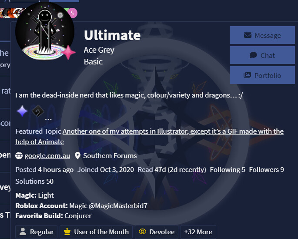Click the Ultimate username heading

[x=112, y=35]
